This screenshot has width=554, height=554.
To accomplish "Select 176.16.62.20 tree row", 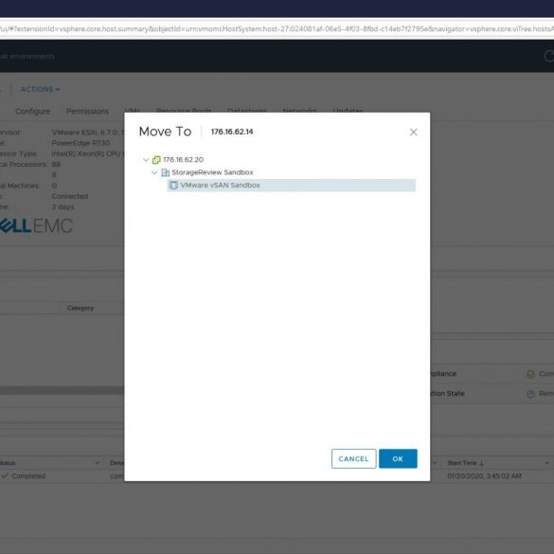I will point(178,160).
